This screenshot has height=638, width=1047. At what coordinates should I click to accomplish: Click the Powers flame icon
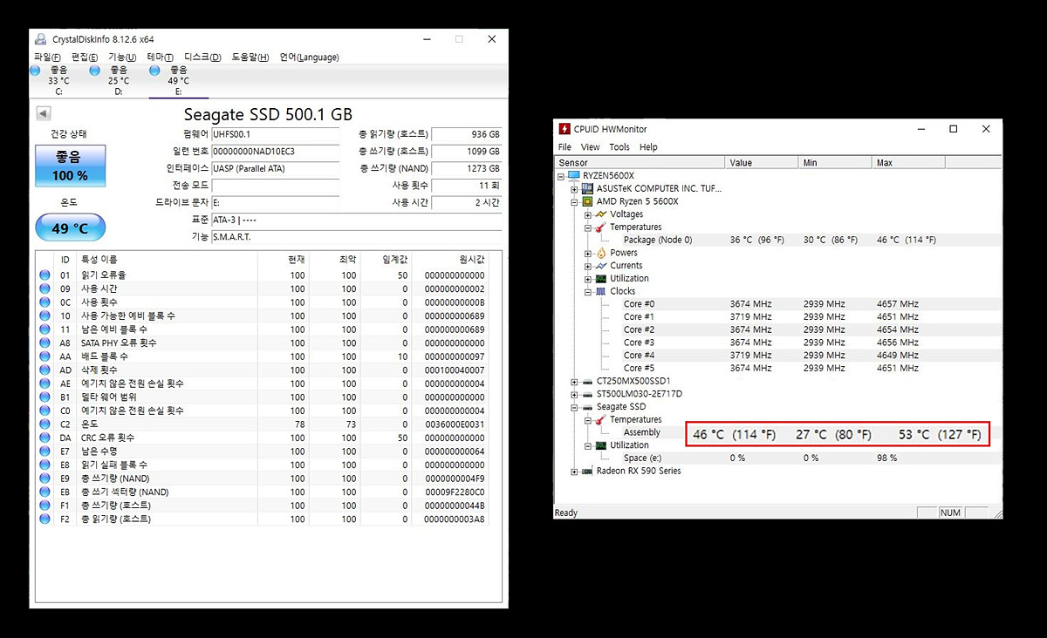pyautogui.click(x=600, y=254)
